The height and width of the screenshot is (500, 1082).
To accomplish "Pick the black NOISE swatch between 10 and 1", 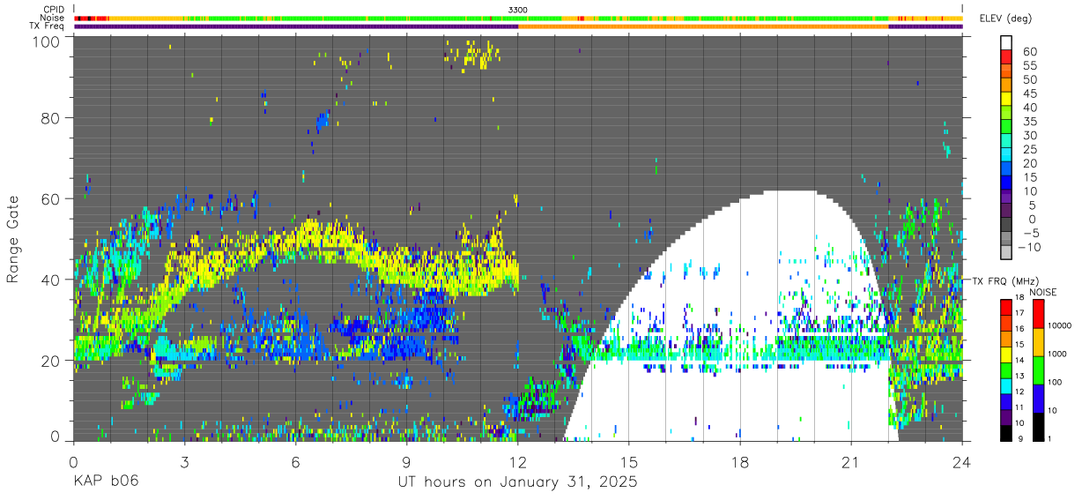I will coord(1038,427).
